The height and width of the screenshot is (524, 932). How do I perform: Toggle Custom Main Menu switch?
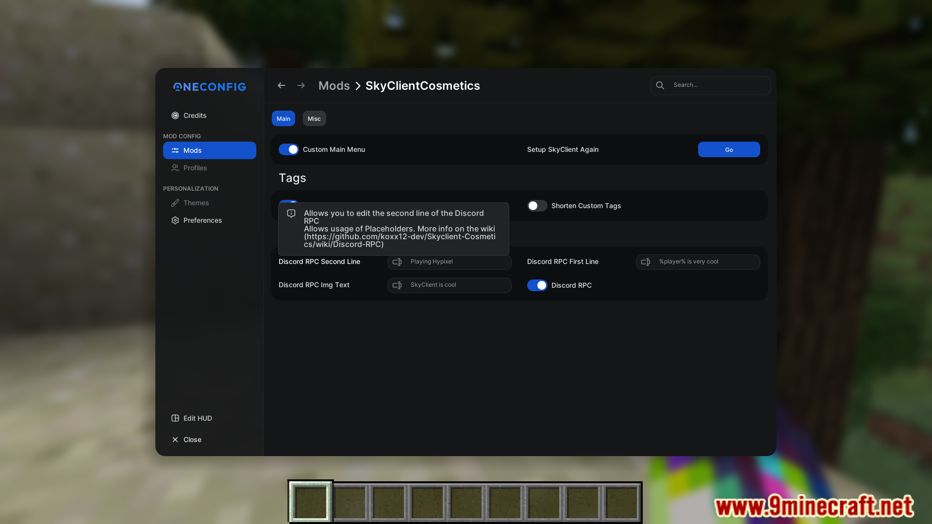[x=289, y=149]
